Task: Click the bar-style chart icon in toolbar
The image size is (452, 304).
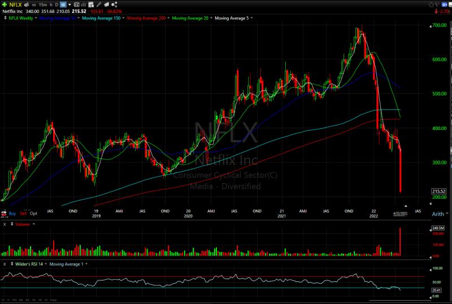Action: pyautogui.click(x=83, y=5)
